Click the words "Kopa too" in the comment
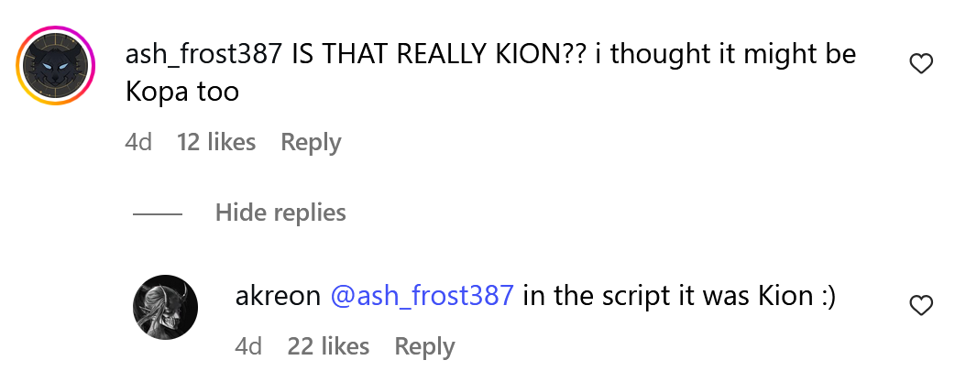This screenshot has height=382, width=955. 181,93
